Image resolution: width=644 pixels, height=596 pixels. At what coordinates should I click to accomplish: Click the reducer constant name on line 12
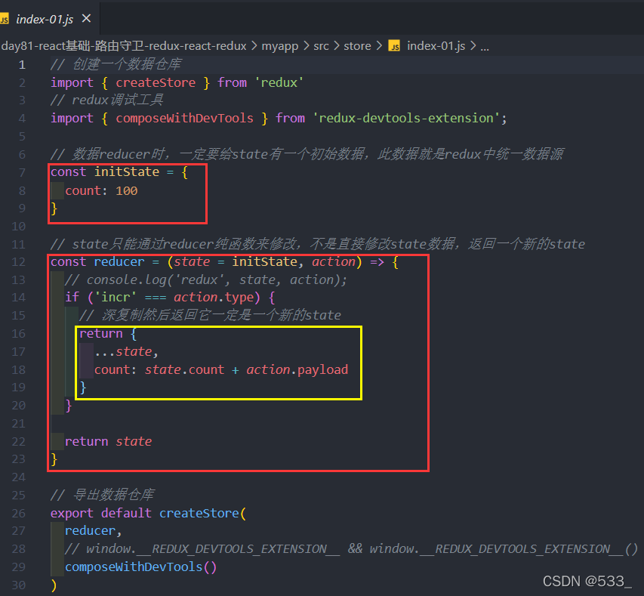tap(119, 262)
